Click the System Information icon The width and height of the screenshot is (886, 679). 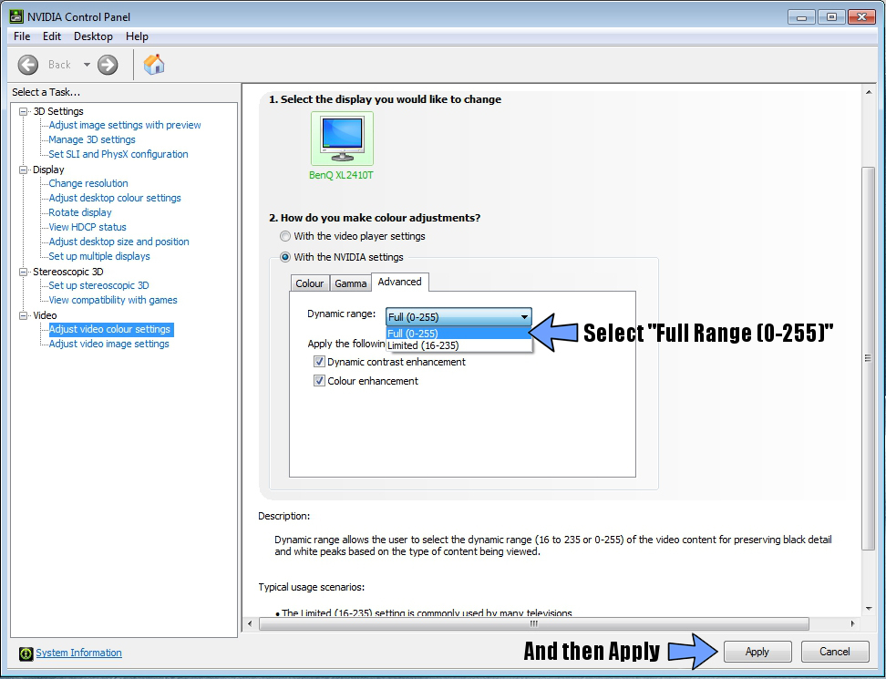(x=26, y=653)
